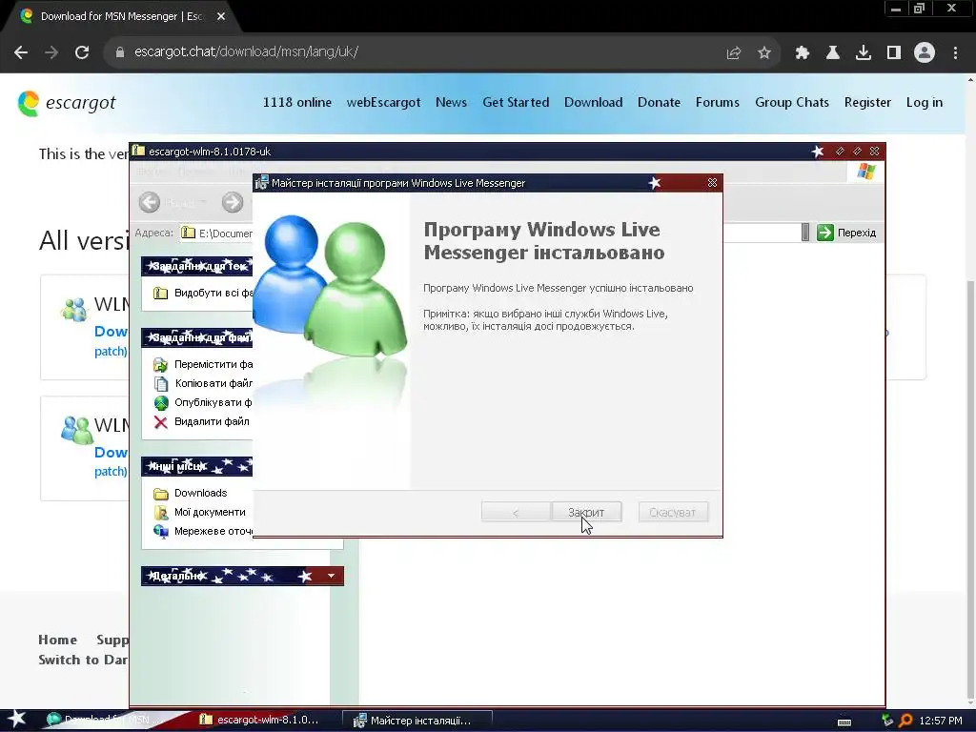Click the browser back arrow
976x732 pixels.
[21, 52]
